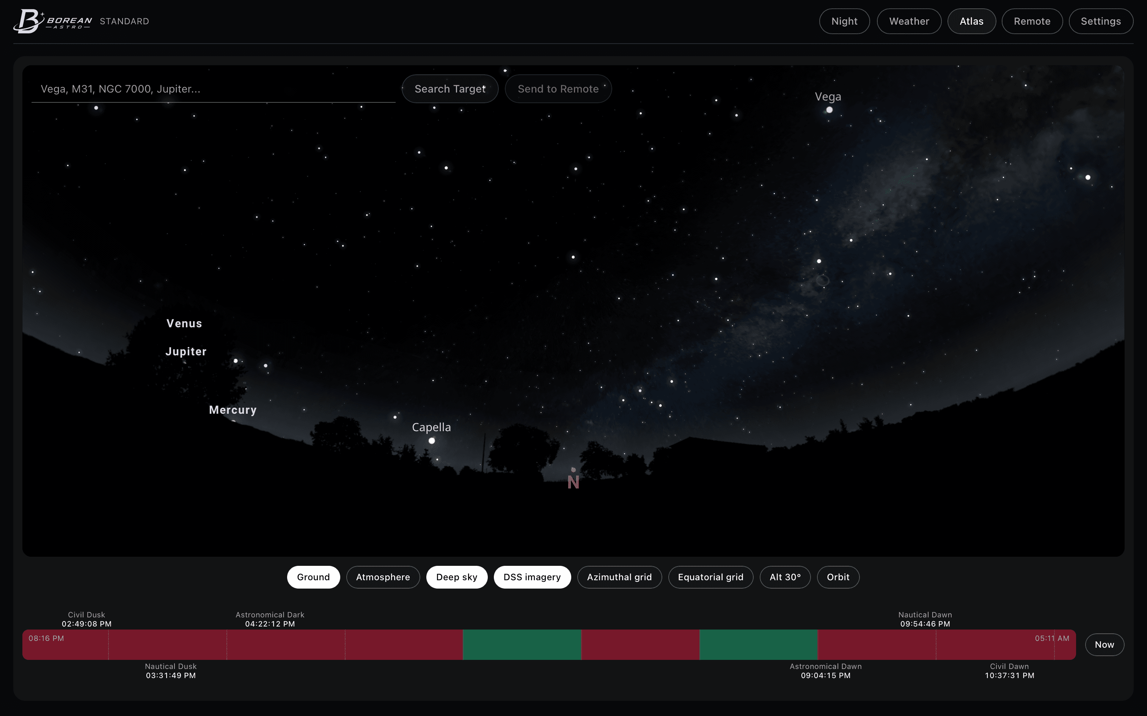Click the 08:16 PM timeline start
This screenshot has width=1147, height=716.
click(x=46, y=638)
